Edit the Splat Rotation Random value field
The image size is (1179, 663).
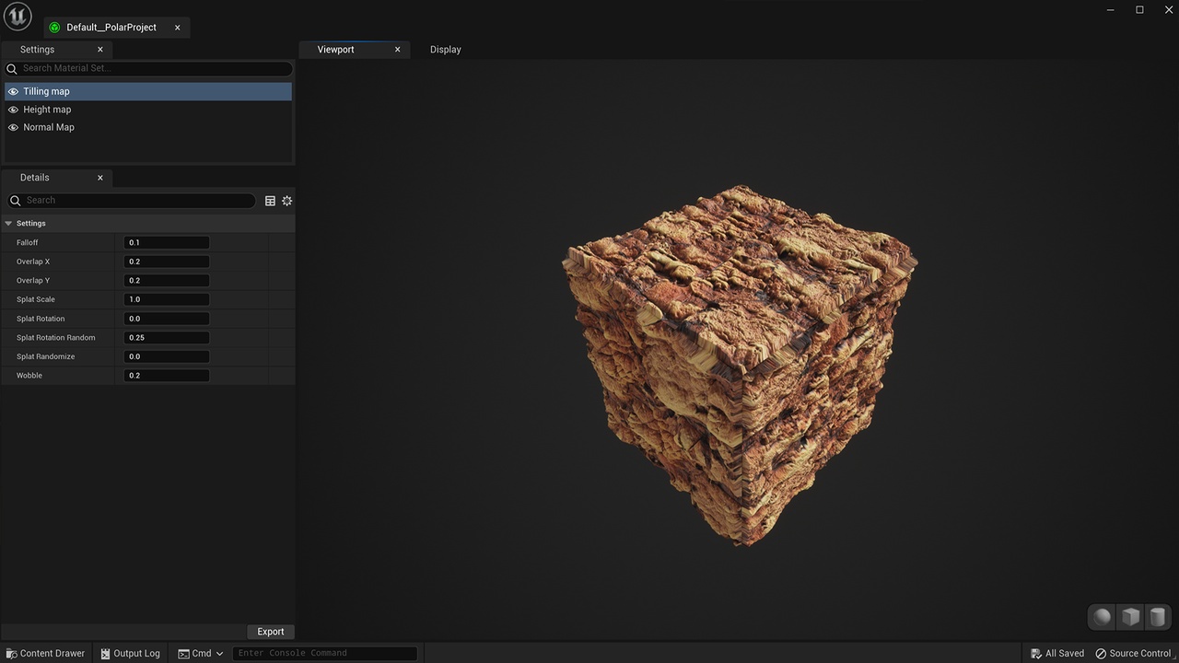click(167, 338)
